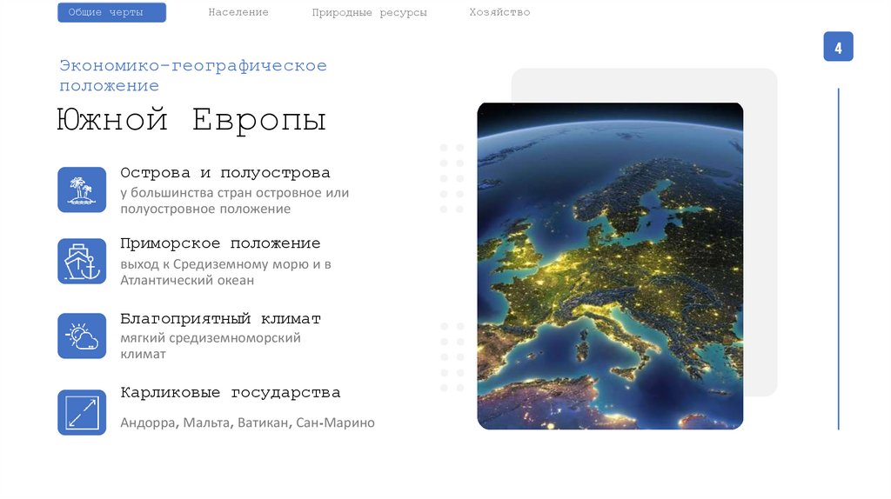Select heading Приморское положение

coord(220,243)
